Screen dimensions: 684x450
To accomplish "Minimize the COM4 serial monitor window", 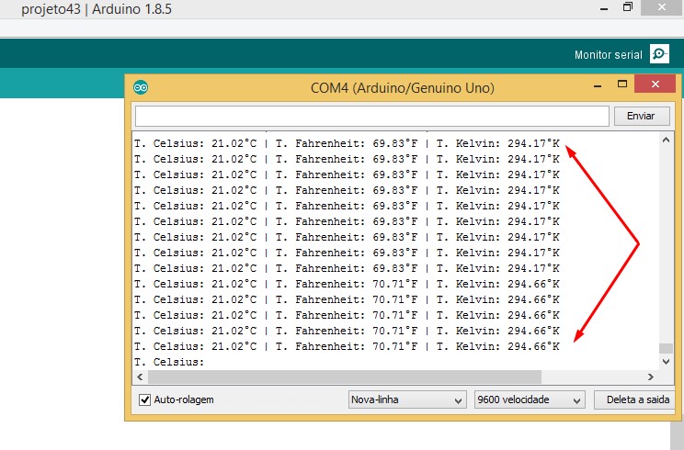I will click(x=597, y=84).
